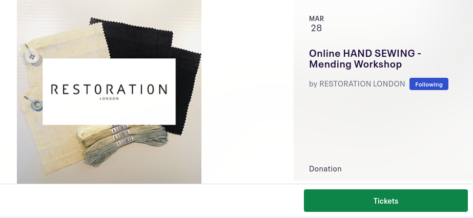Toggle the blue Following button
Screen dimensions: 473x218
click(x=428, y=84)
